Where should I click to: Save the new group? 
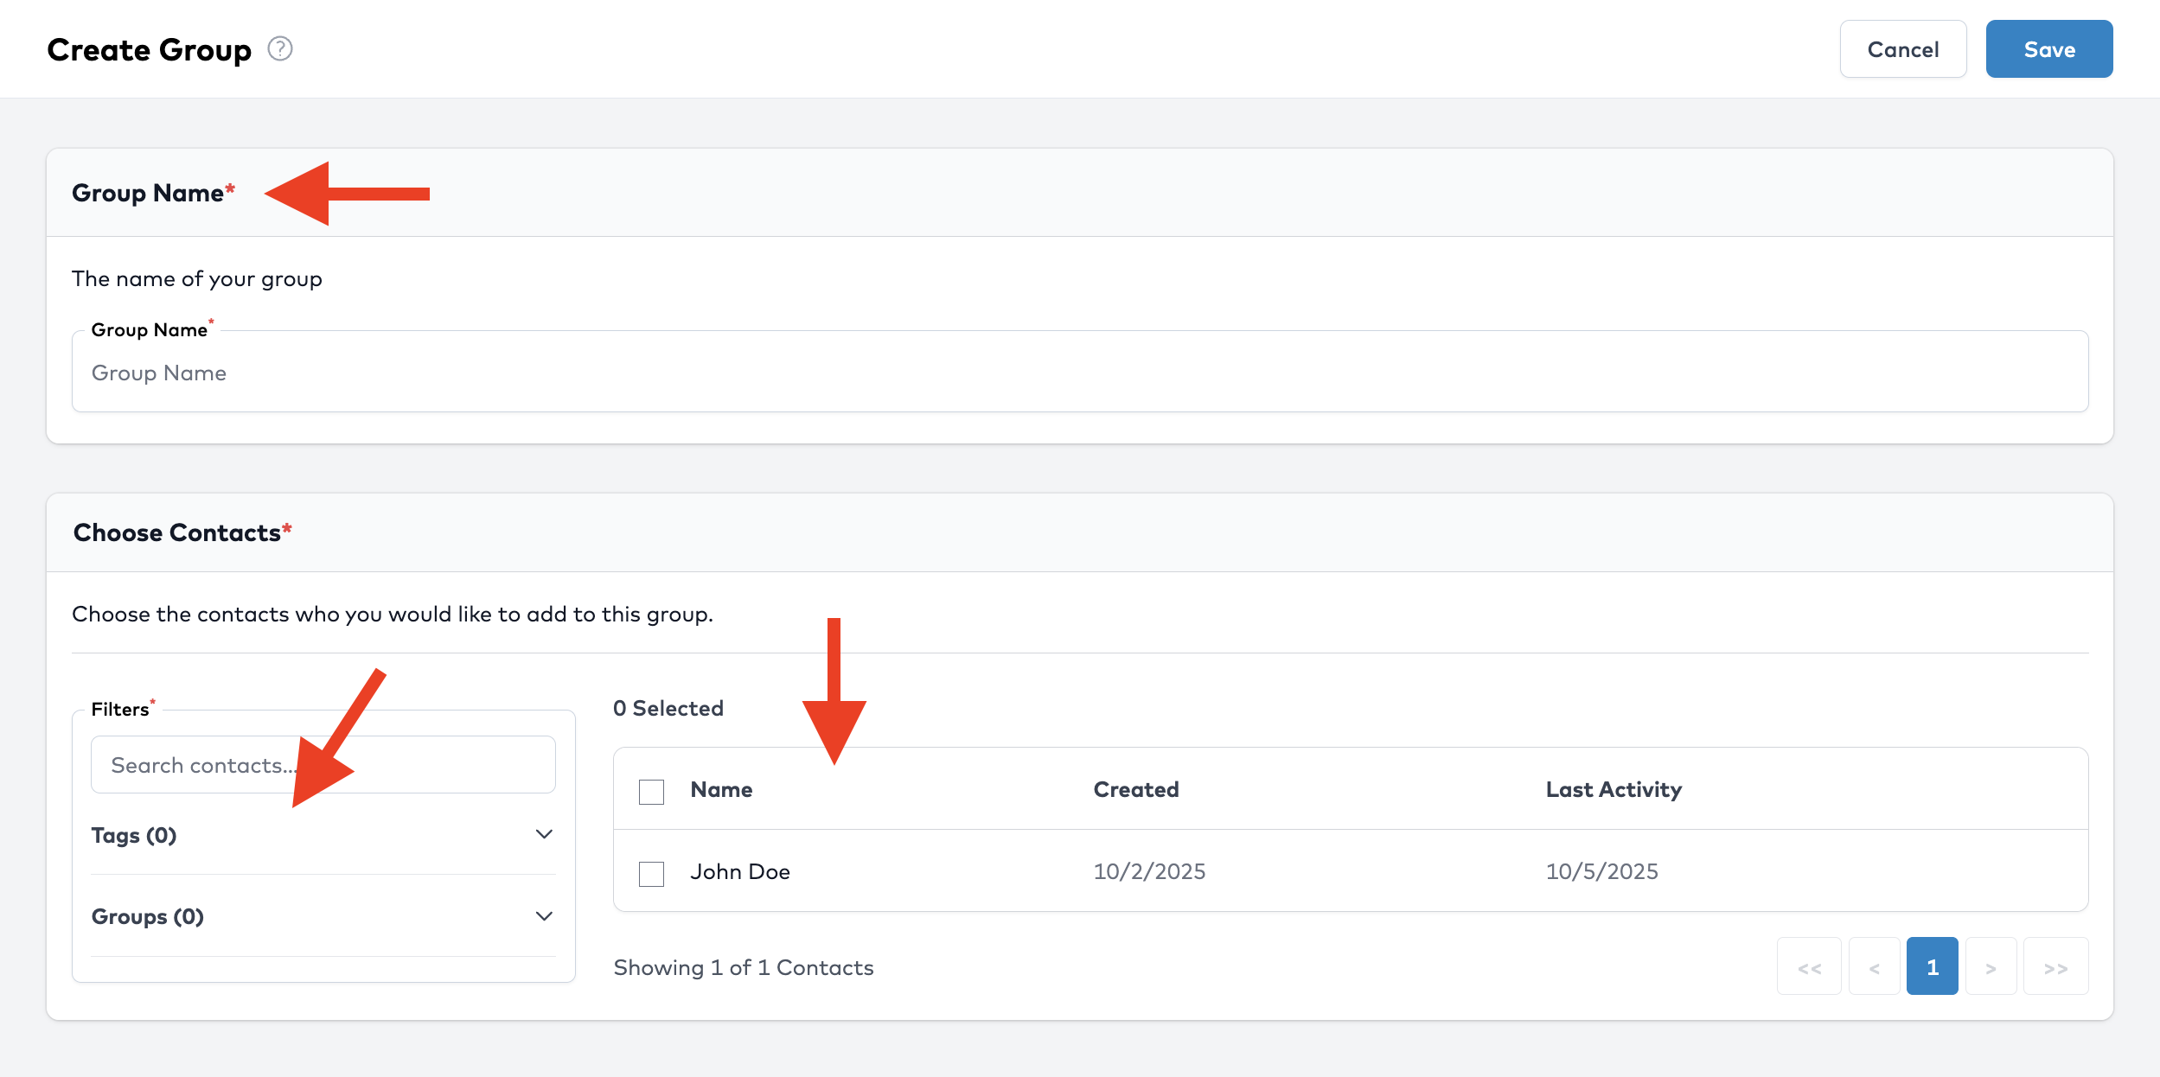[2048, 49]
